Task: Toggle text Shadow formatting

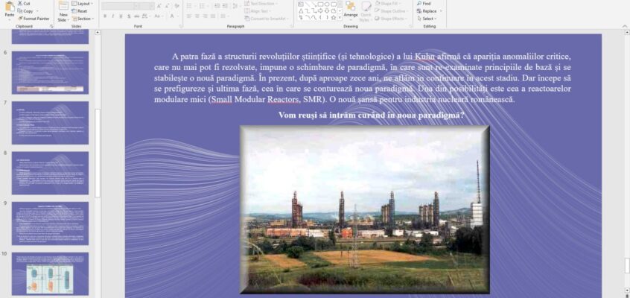Action: point(129,16)
